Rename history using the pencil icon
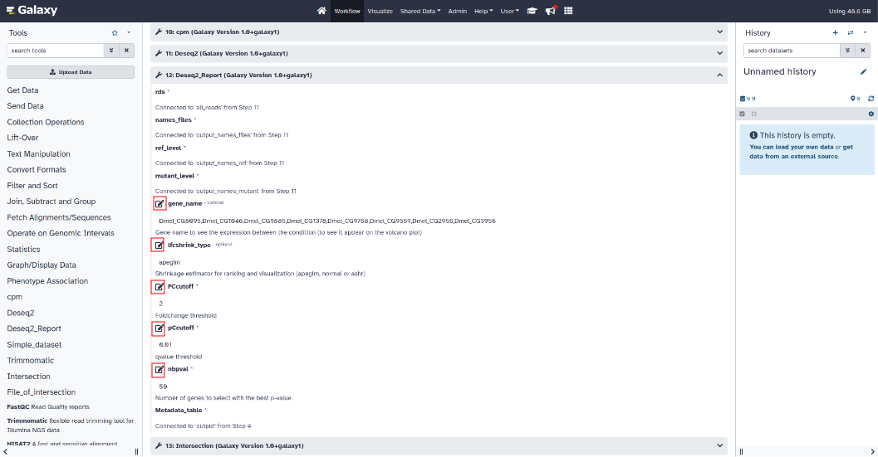The height and width of the screenshot is (457, 878). coord(863,72)
